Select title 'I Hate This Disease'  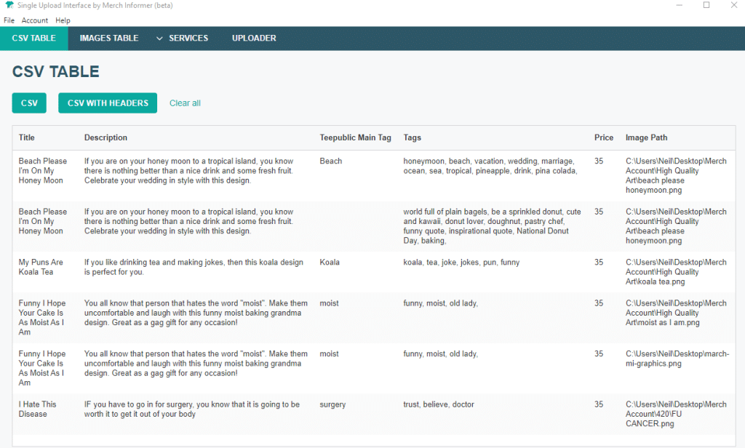coord(38,409)
